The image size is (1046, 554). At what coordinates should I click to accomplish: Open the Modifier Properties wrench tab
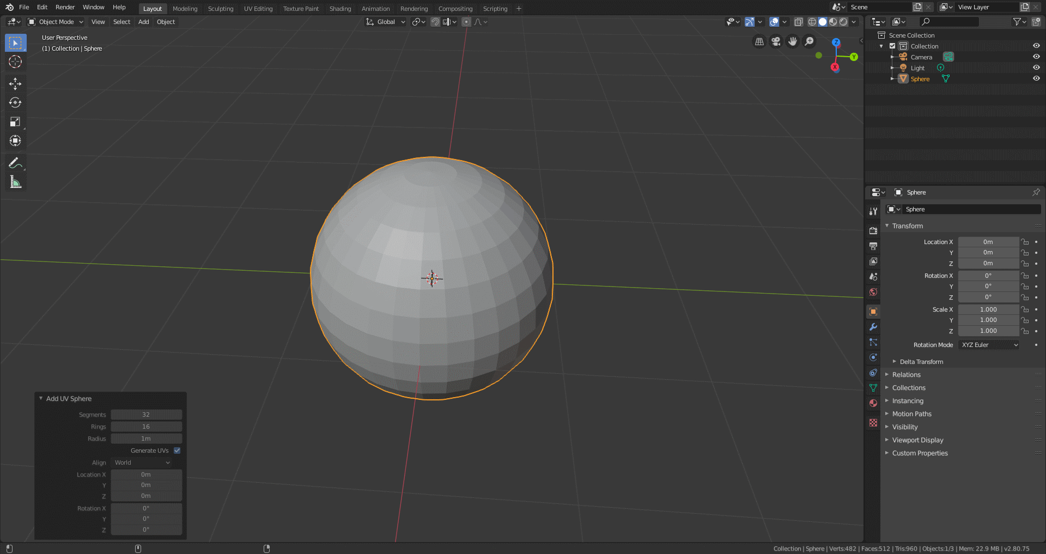[873, 327]
